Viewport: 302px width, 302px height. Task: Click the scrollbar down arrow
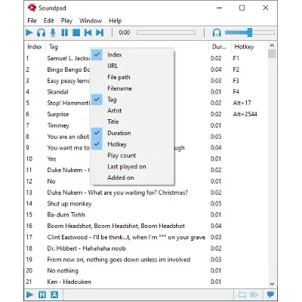(272, 284)
